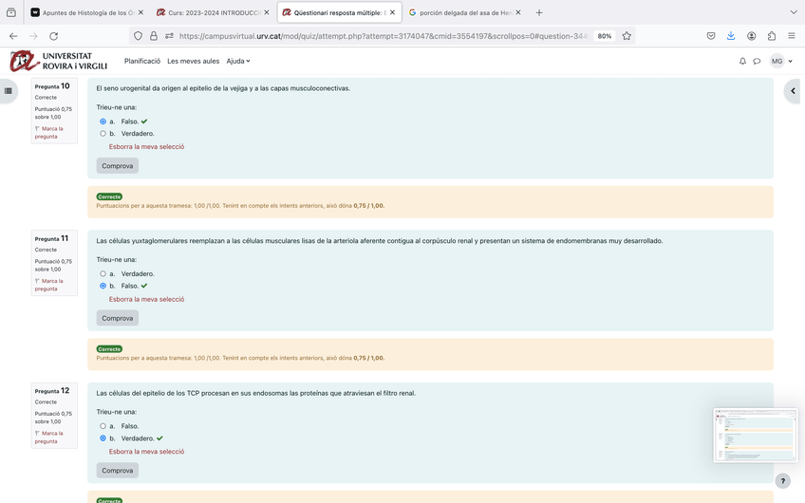Save page to Pocket

click(x=711, y=36)
